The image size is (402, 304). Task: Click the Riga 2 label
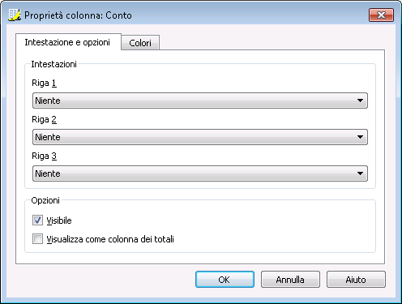pyautogui.click(x=44, y=119)
